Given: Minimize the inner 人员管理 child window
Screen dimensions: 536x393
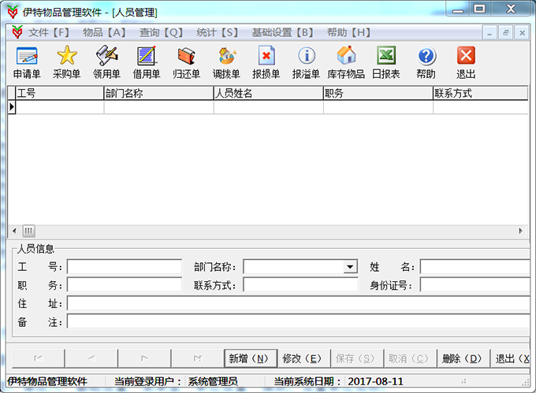Looking at the screenshot, I should pyautogui.click(x=489, y=33).
